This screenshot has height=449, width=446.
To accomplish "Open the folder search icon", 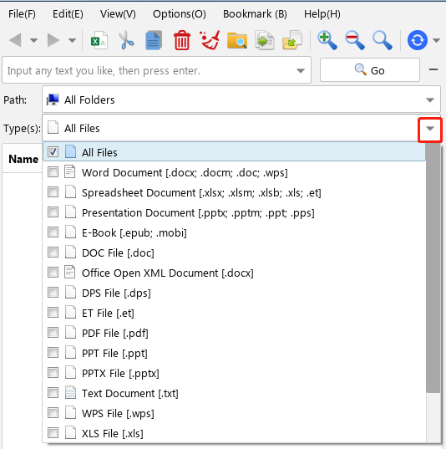I will pyautogui.click(x=237, y=40).
